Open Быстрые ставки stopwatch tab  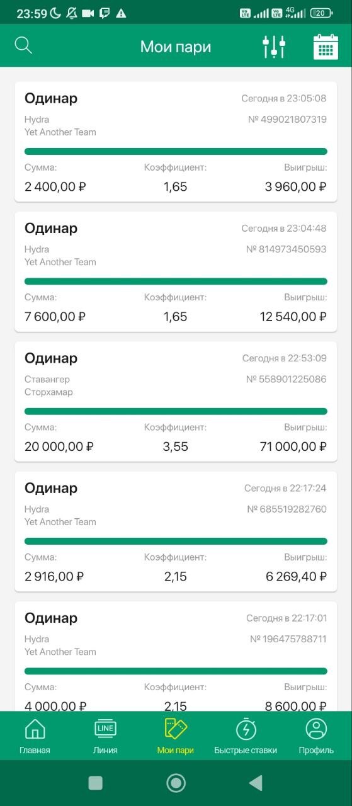(x=246, y=736)
